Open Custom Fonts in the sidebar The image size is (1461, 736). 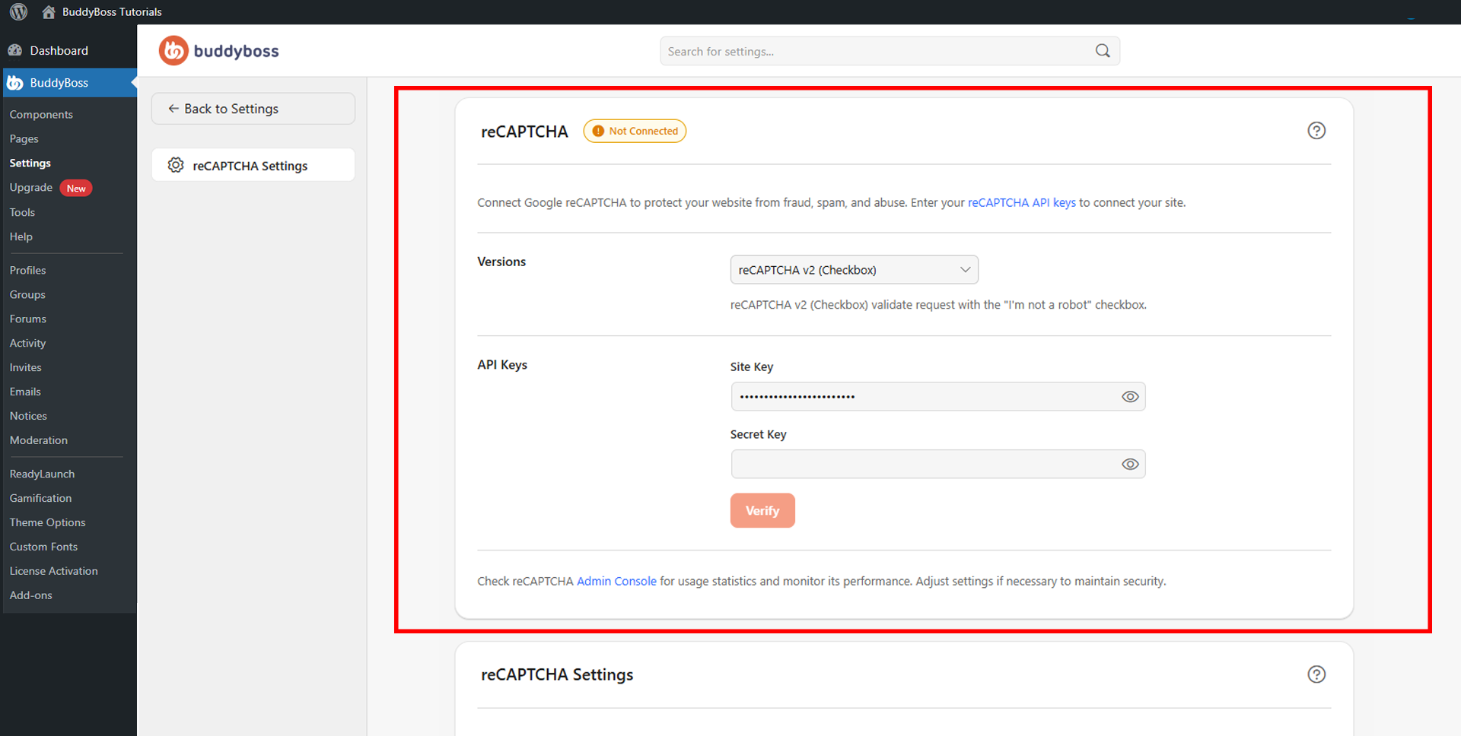click(43, 547)
